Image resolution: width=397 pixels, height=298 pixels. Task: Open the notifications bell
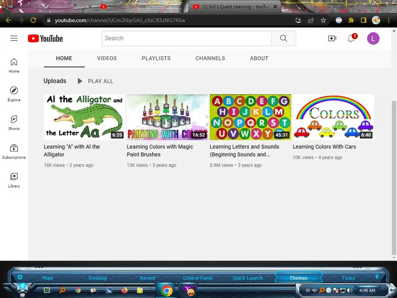point(351,38)
